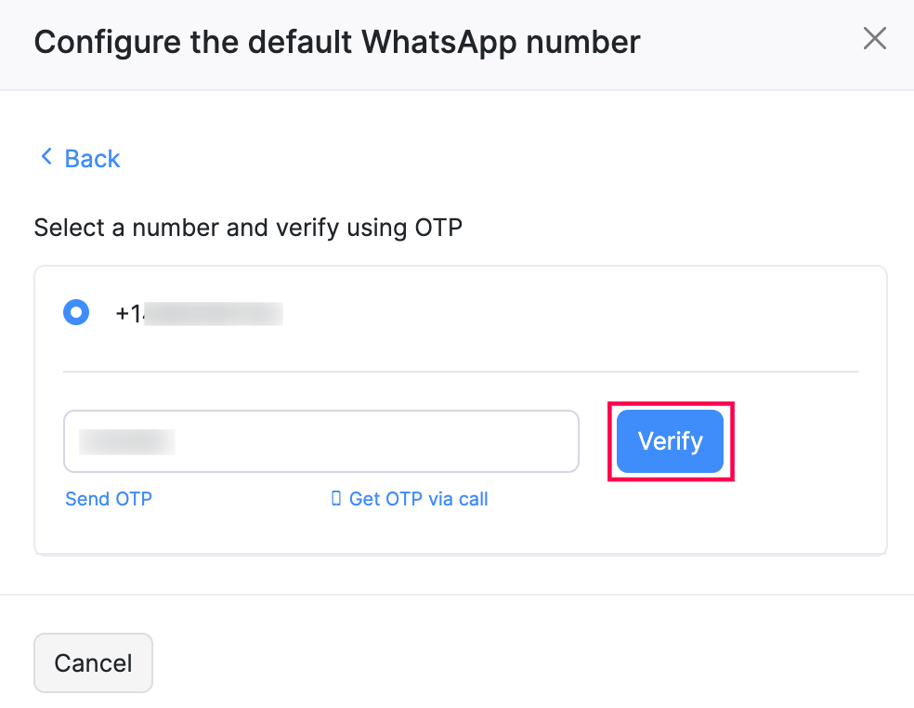Focus the code input box beside Verify
914x708 pixels.
(320, 441)
